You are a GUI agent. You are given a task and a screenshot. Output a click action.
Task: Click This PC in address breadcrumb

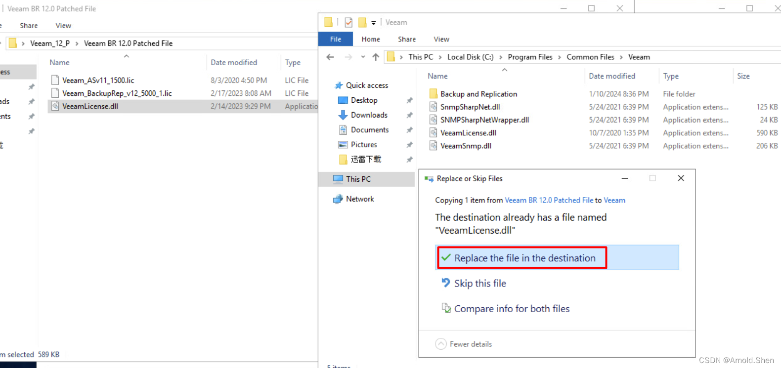(421, 57)
